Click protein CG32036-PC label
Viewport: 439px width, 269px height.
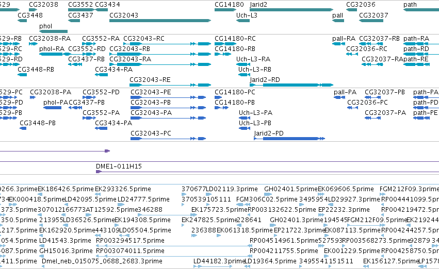tap(368, 103)
